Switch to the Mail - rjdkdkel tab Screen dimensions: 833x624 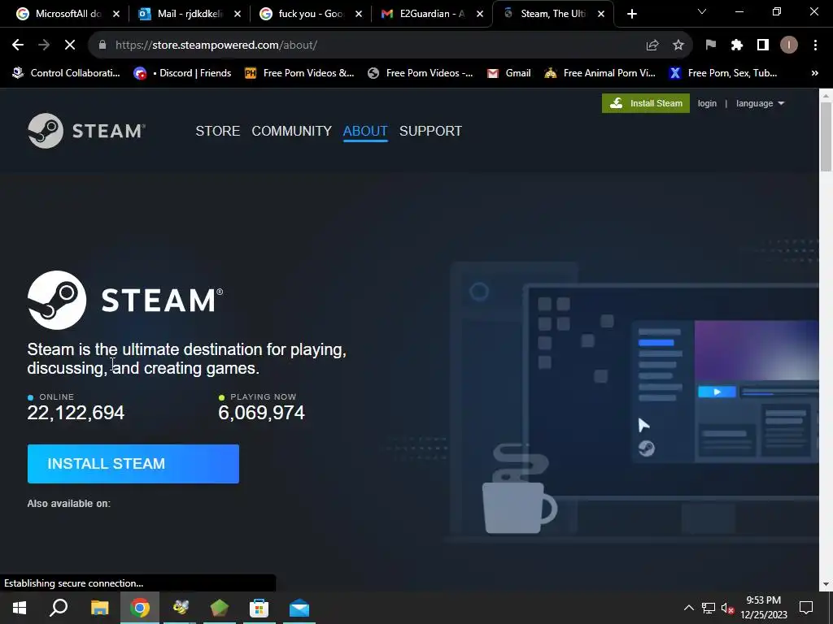click(x=189, y=14)
